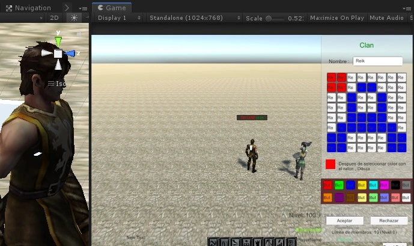Choose the magenta palette button

384,185
